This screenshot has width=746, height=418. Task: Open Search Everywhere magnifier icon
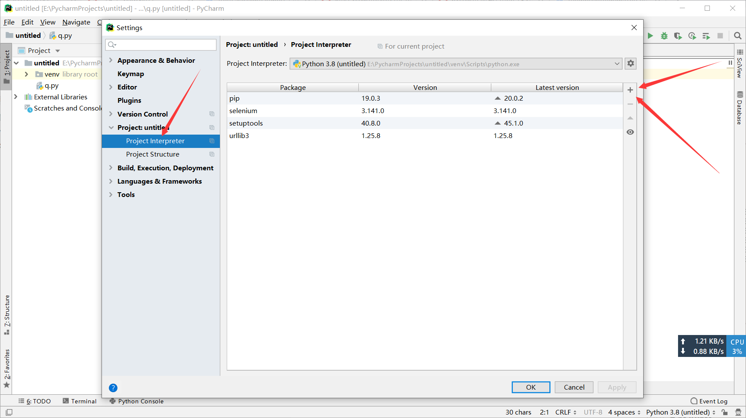[738, 36]
